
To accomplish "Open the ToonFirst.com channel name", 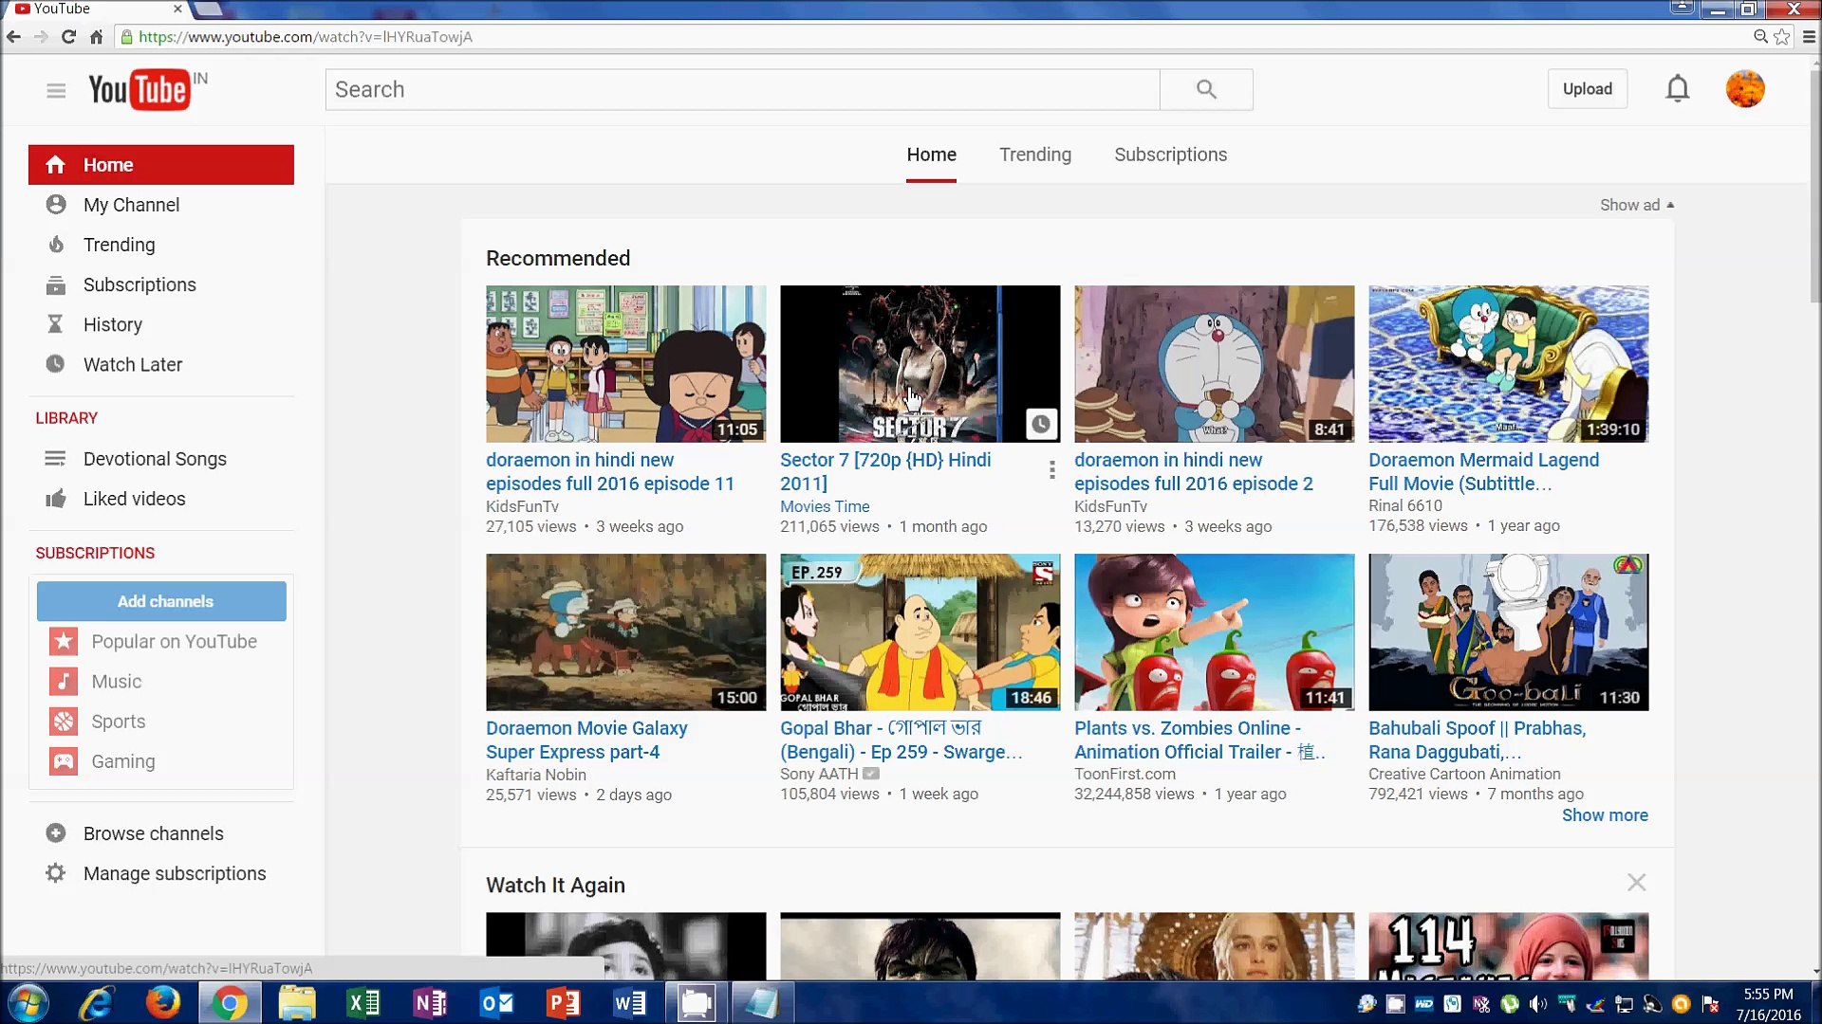I will click(x=1125, y=774).
